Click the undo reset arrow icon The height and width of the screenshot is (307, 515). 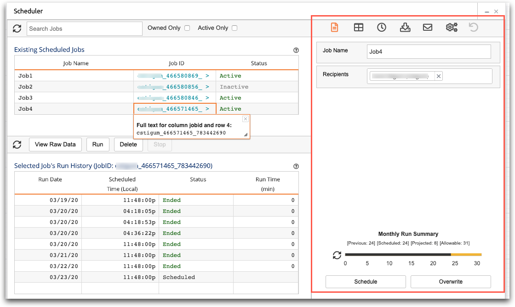coord(473,27)
